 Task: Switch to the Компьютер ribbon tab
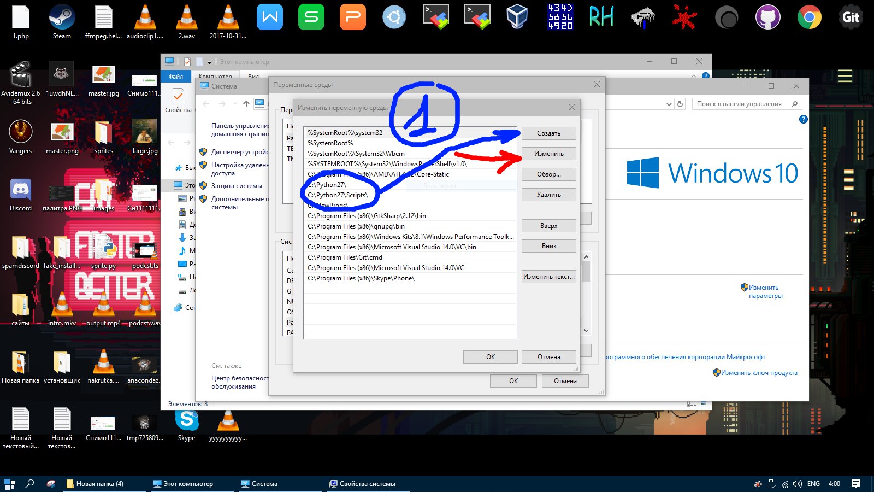click(x=215, y=77)
